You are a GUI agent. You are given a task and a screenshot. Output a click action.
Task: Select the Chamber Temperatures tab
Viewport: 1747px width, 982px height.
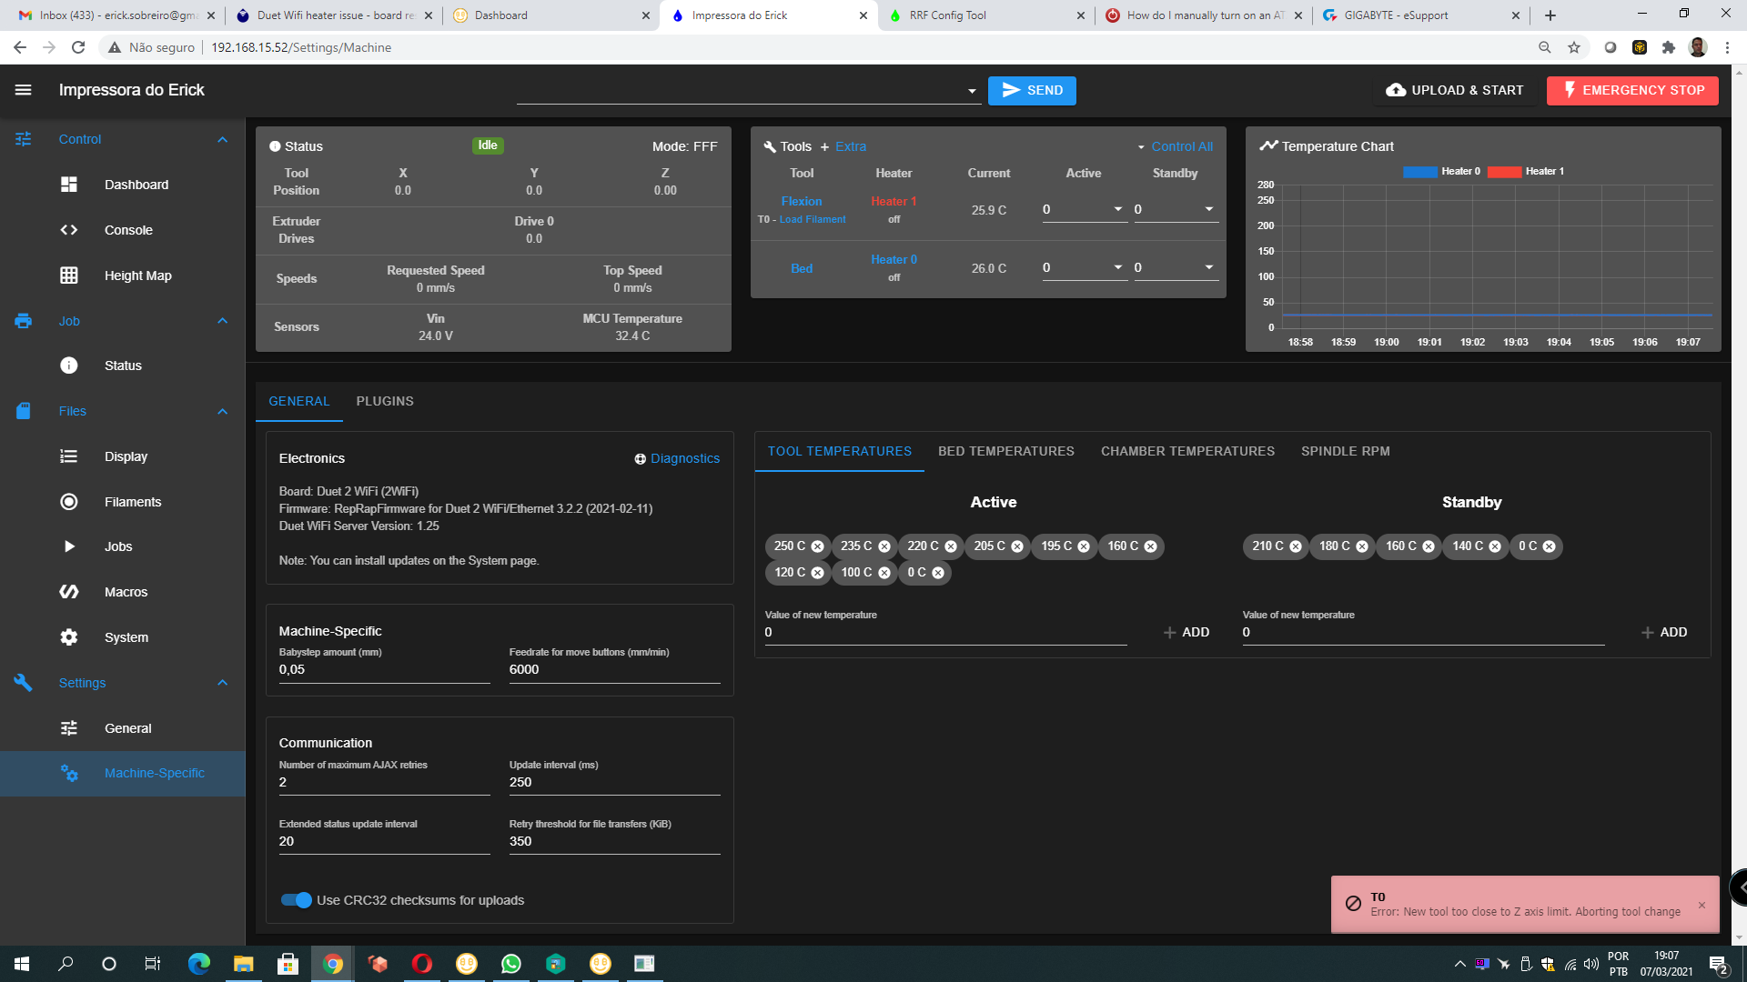1187,451
